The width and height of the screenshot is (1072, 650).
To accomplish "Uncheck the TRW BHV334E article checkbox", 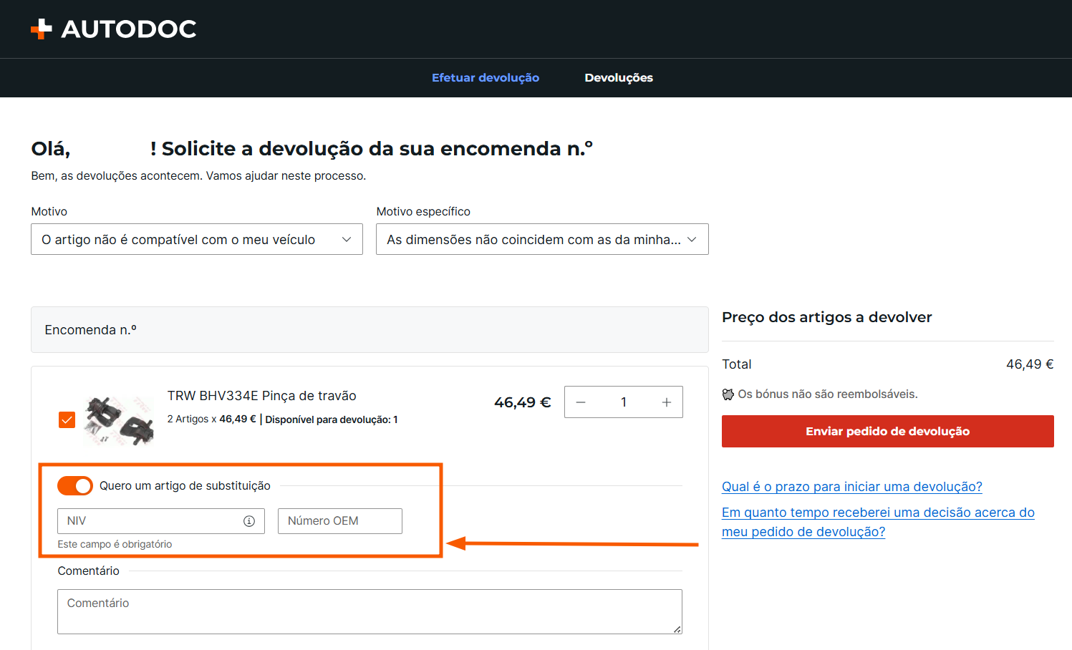I will click(67, 419).
